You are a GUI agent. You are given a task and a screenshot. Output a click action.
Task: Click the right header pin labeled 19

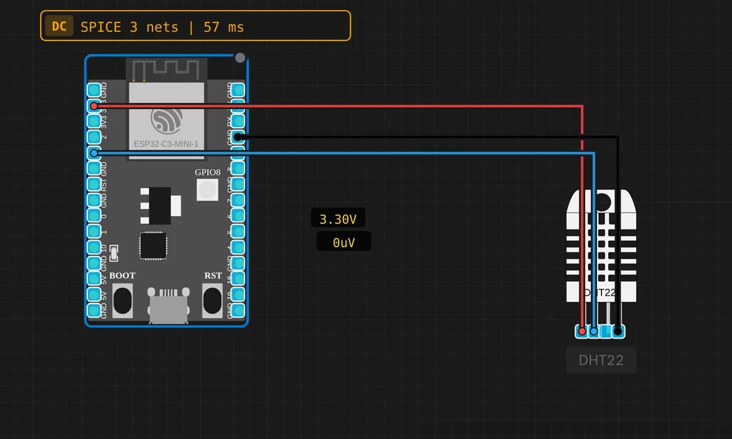click(239, 294)
